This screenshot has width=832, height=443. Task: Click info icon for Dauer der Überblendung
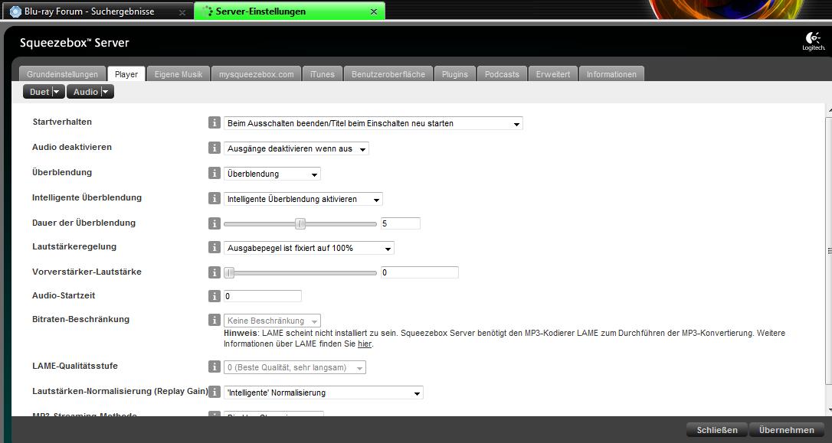coord(215,223)
